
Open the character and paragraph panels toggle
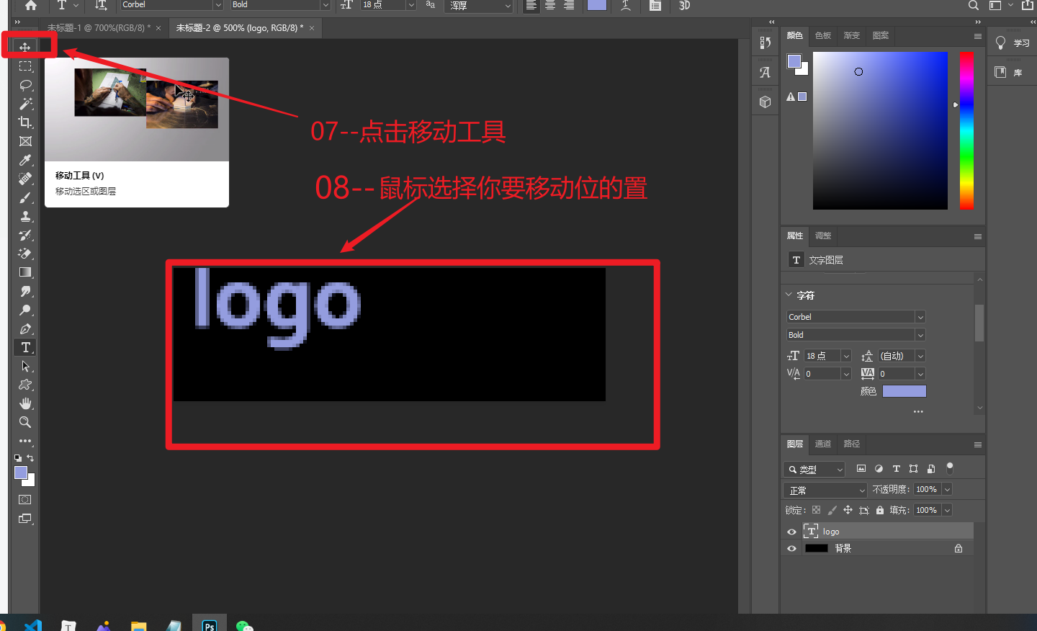(655, 5)
